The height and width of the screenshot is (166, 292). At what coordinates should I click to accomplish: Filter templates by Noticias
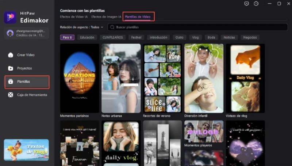229,37
